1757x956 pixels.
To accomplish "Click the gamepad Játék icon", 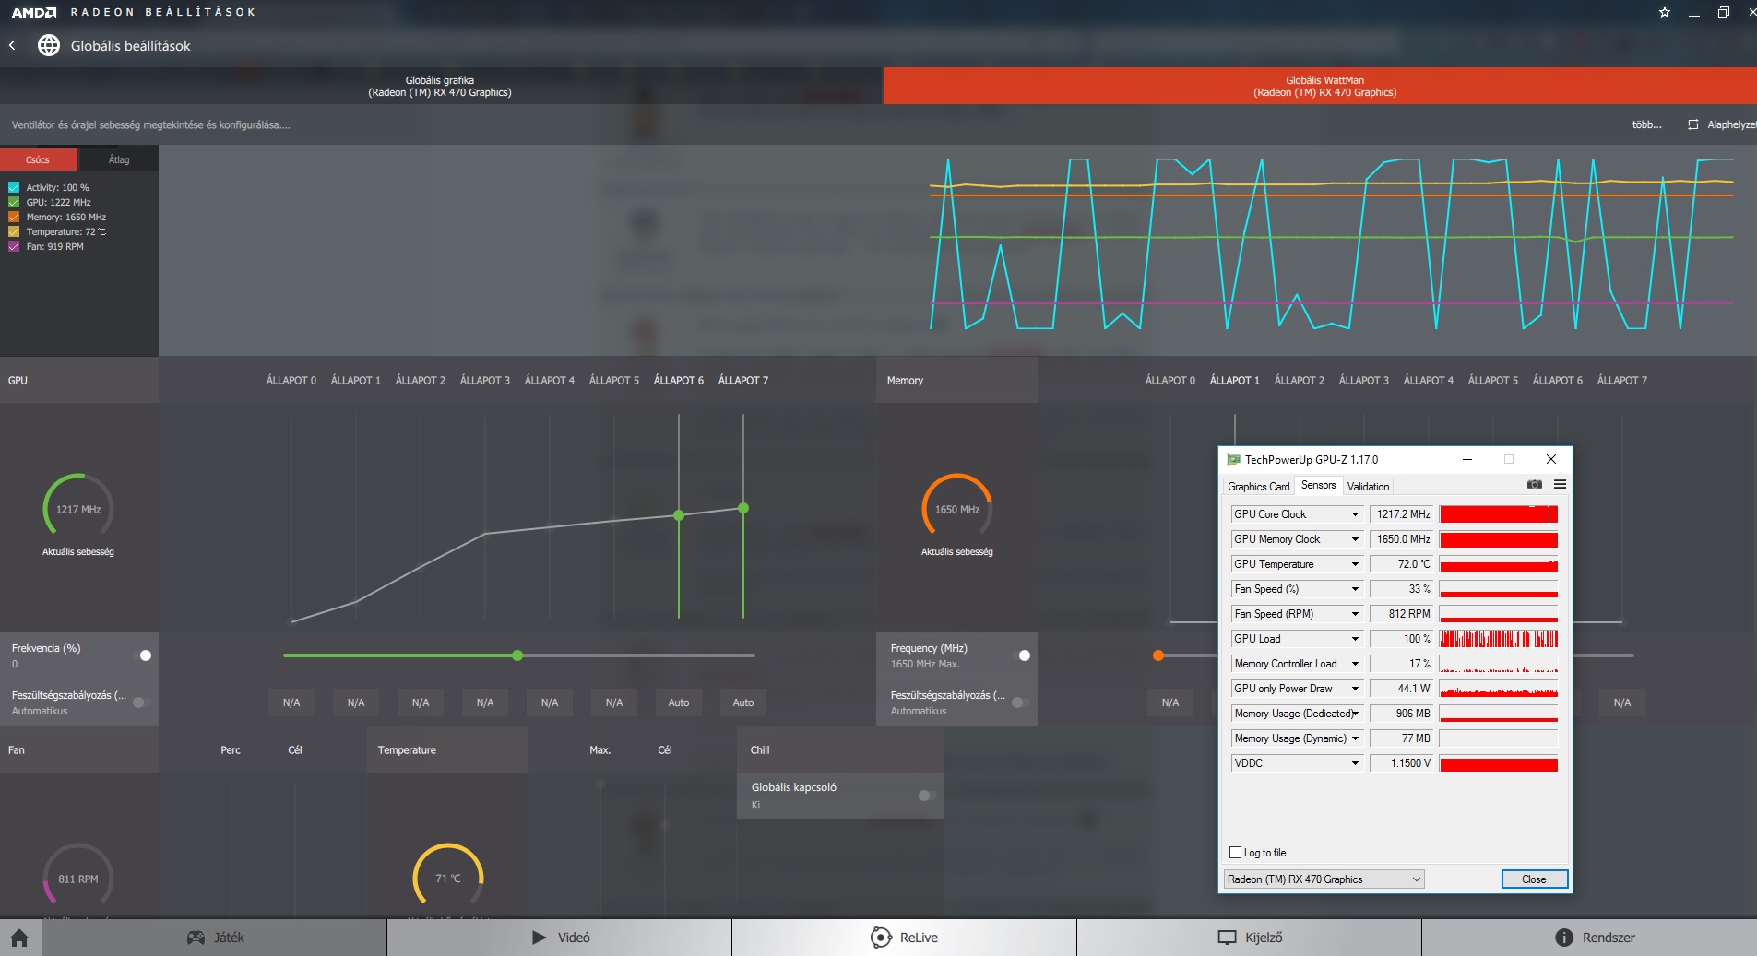I will pos(196,938).
